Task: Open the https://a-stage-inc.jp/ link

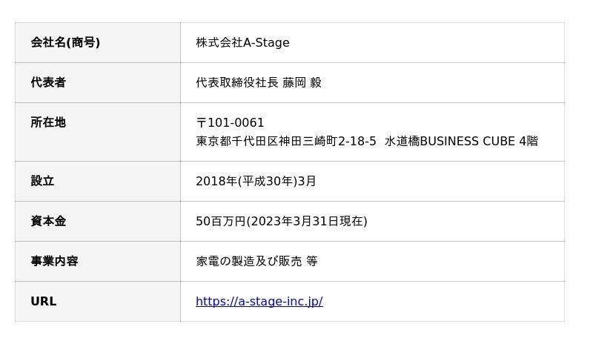Action: [x=259, y=301]
